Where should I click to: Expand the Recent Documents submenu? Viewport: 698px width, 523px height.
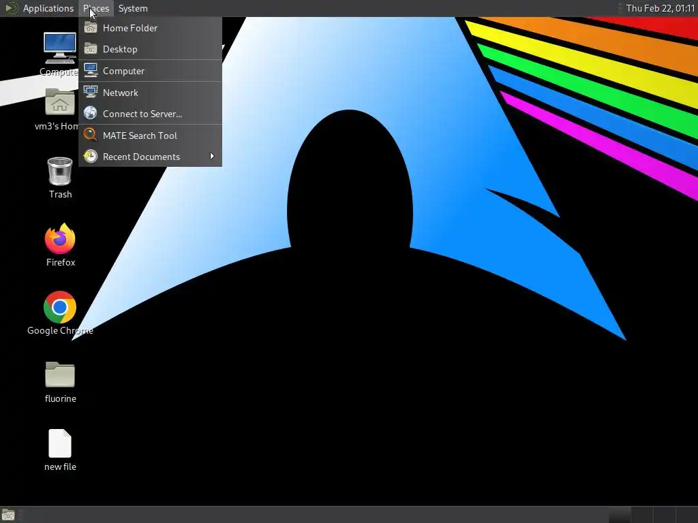click(x=151, y=157)
